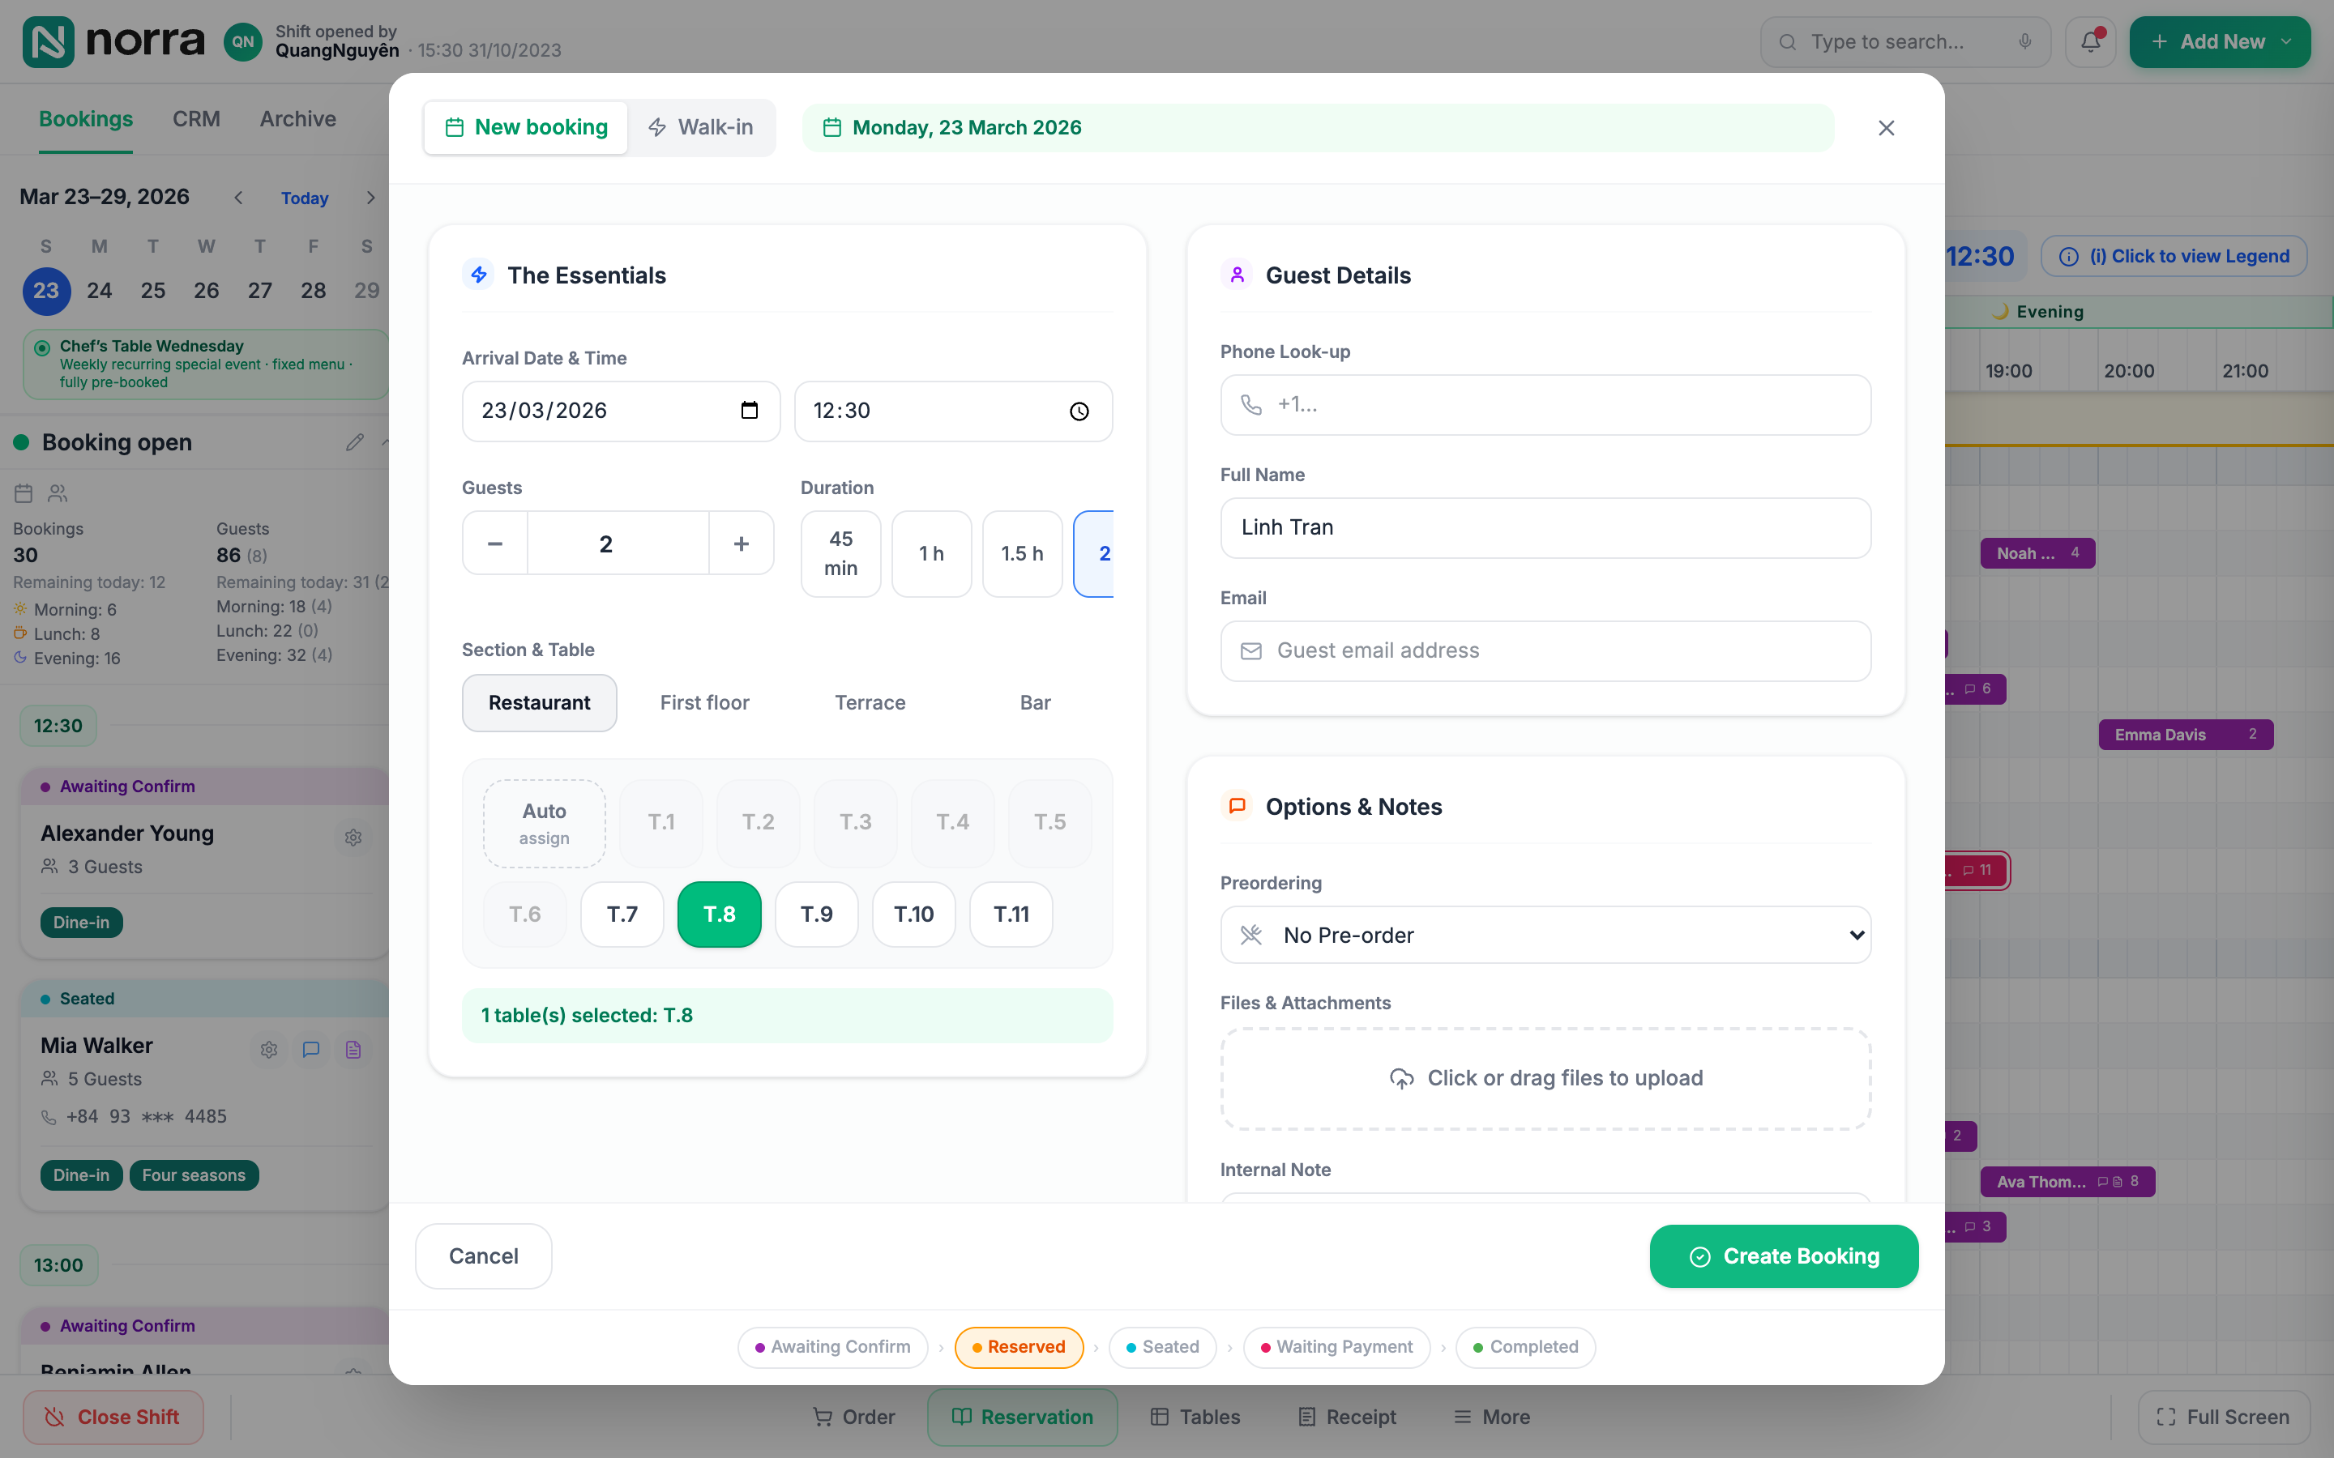Open the calendar picker in arrival date field
The image size is (2334, 1458).
point(750,411)
